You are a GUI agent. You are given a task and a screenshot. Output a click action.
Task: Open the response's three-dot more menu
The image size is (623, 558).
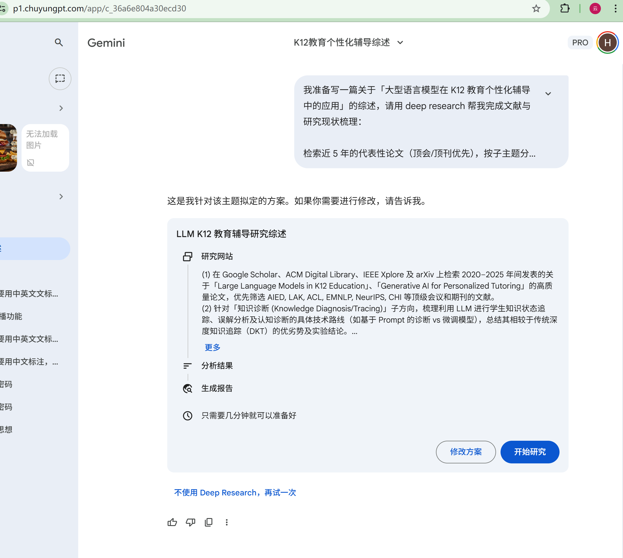coord(227,522)
